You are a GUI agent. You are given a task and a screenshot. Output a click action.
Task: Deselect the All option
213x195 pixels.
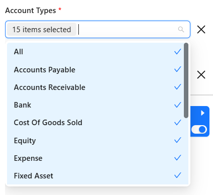pos(97,52)
